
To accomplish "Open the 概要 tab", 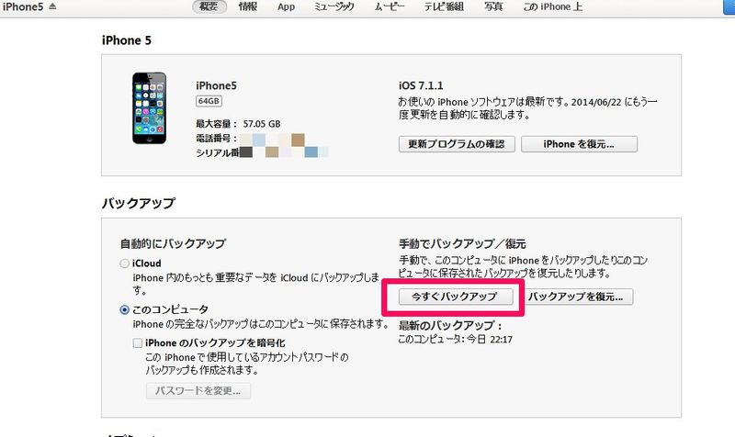I will 209,6.
